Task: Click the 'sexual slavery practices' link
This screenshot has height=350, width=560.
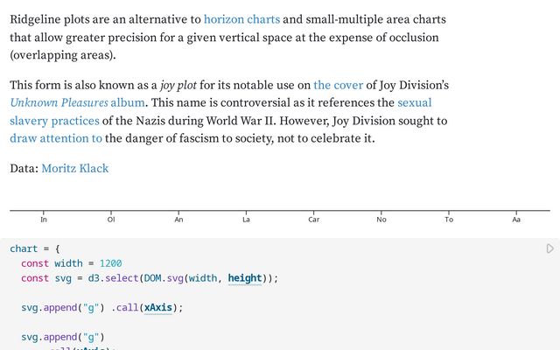Action: tap(415, 102)
